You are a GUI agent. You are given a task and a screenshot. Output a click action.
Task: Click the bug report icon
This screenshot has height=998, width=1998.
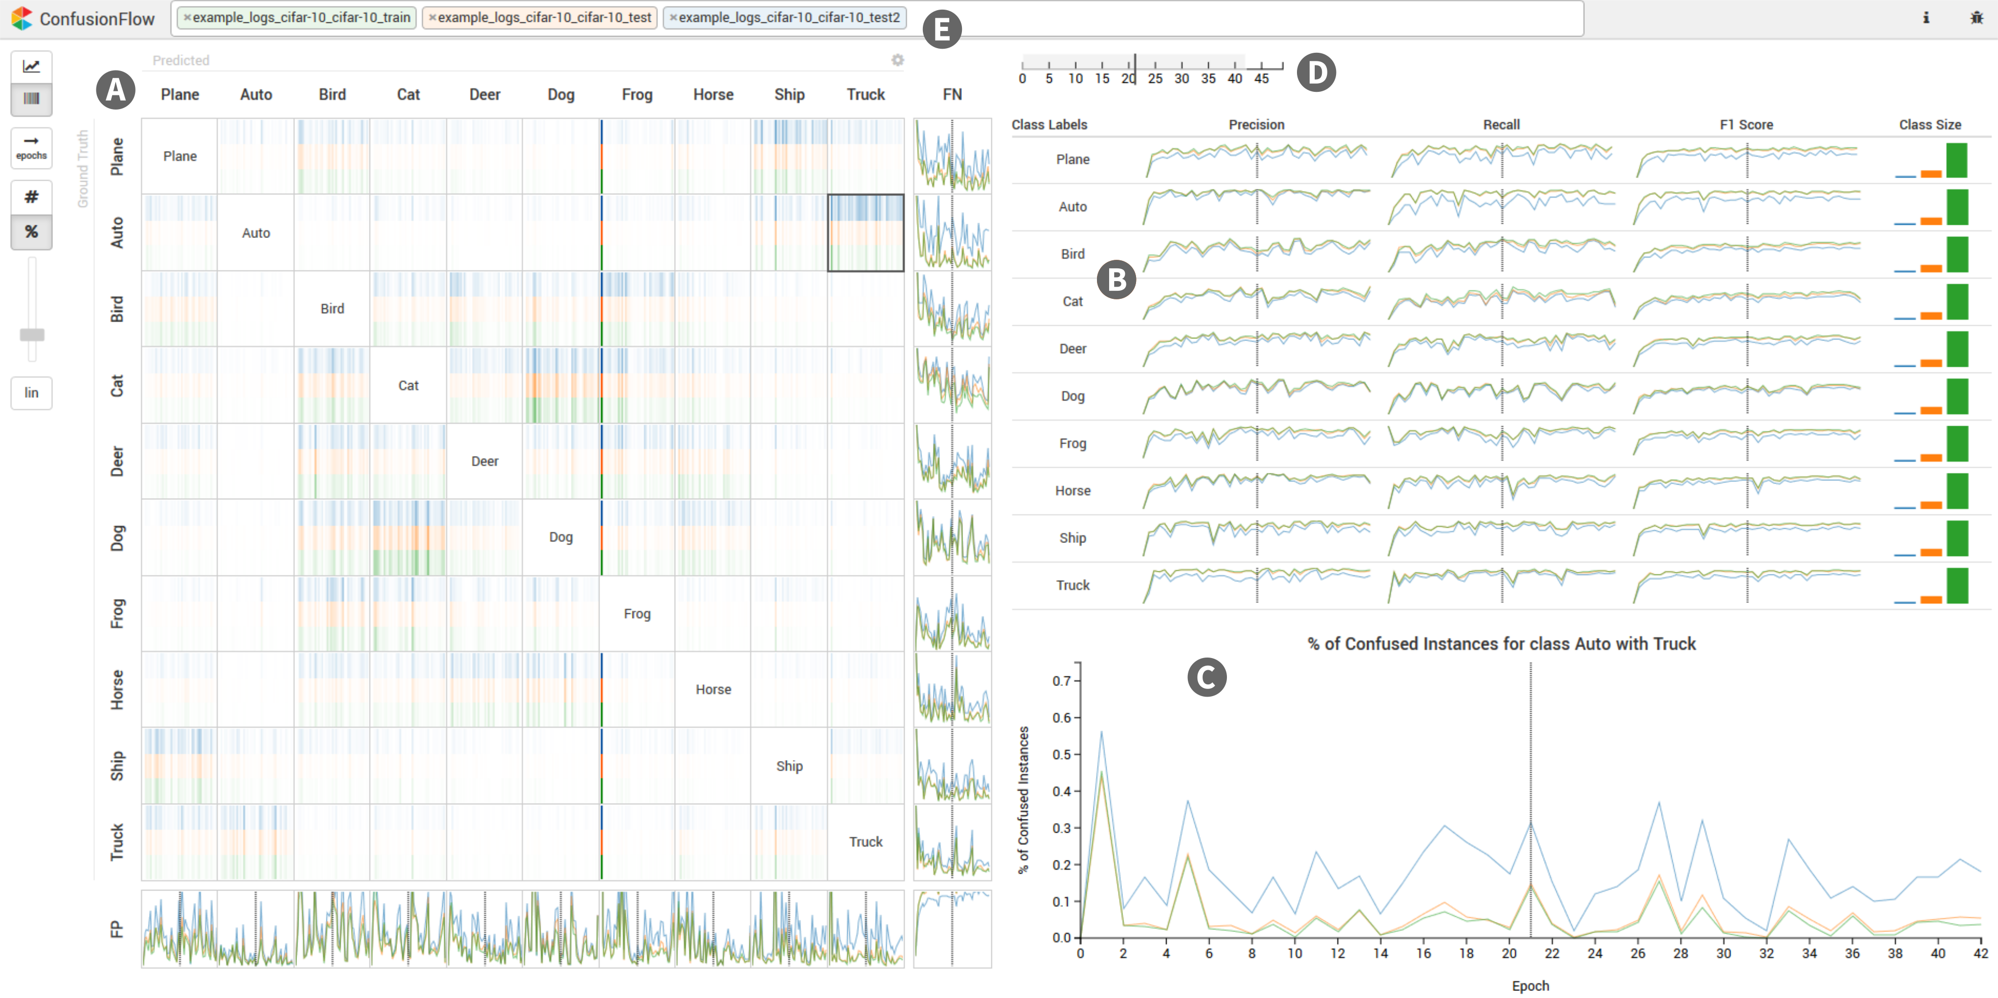1976,17
